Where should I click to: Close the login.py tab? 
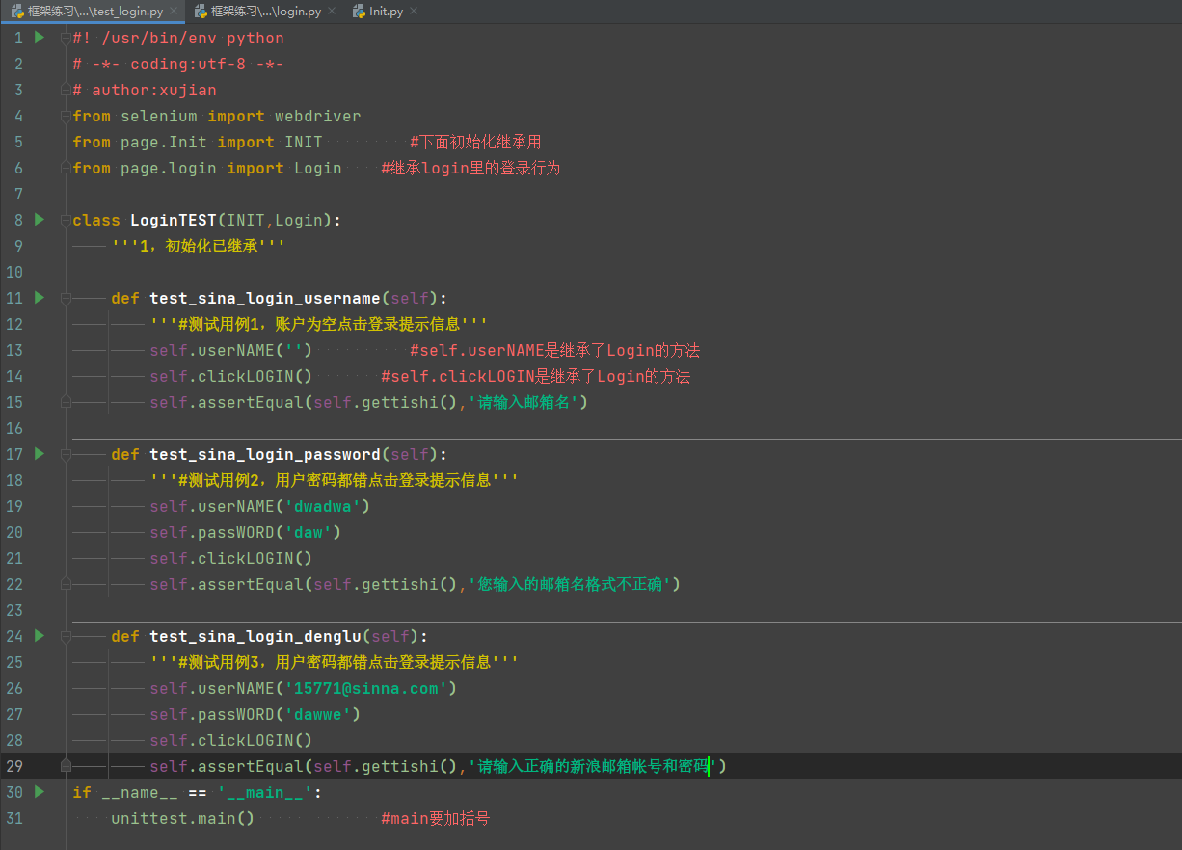pyautogui.click(x=331, y=12)
